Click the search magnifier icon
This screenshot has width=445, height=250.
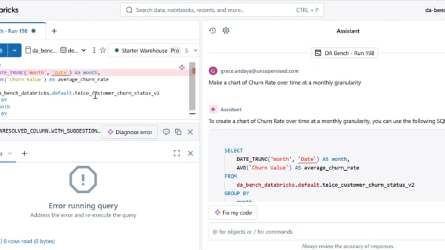(x=129, y=10)
